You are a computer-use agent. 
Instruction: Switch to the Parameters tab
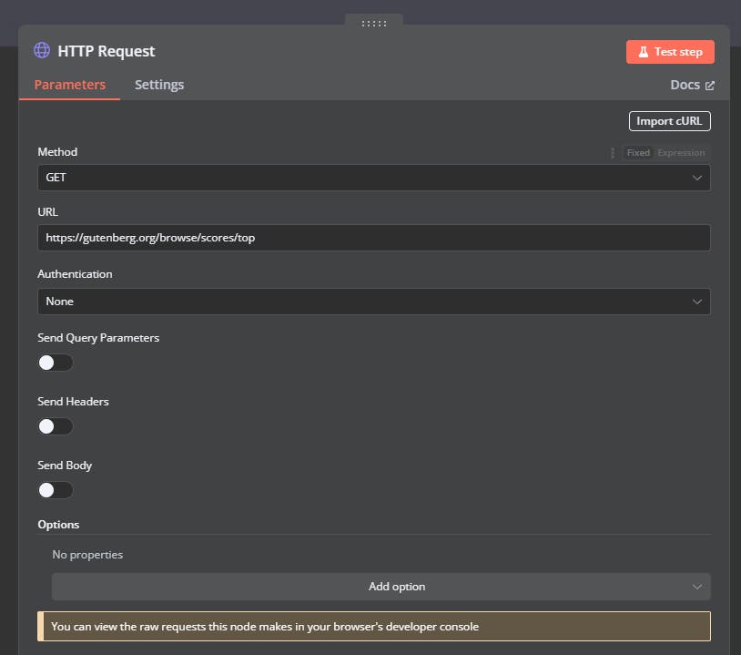[x=70, y=85]
